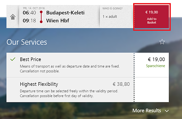This screenshot has height=119, width=182.
Task: Click the Sparschiene fare label
Action: click(155, 66)
